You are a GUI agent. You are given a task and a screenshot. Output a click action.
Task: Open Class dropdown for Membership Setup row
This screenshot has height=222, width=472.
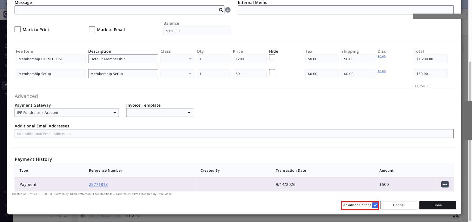(177, 74)
